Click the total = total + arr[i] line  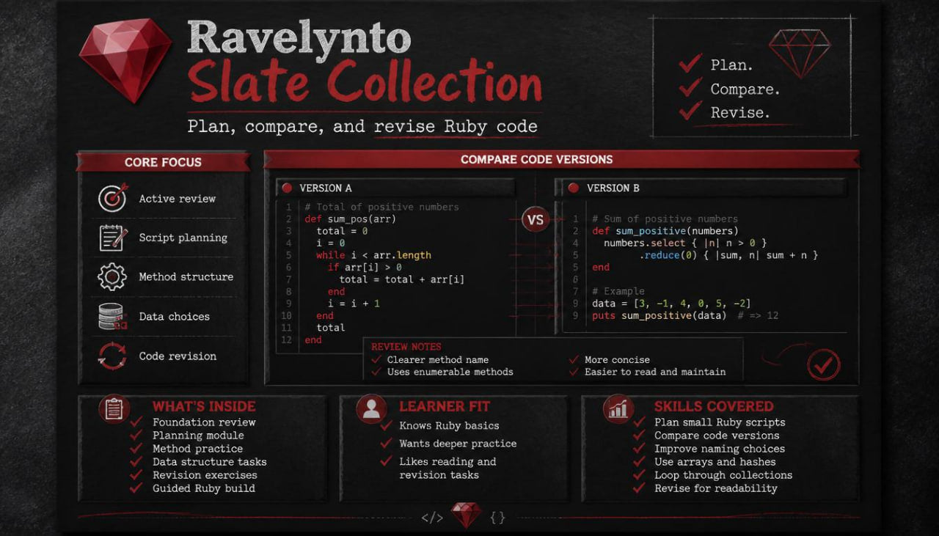click(402, 279)
